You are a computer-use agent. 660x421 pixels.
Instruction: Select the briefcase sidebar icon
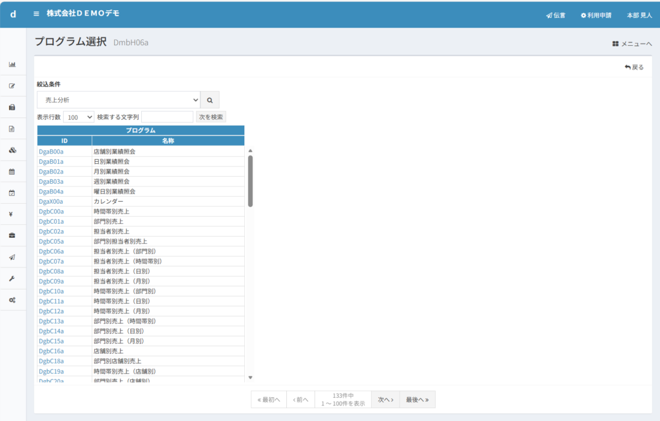12,235
